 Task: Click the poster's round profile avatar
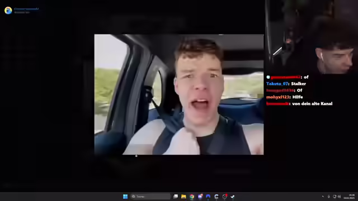coord(8,11)
